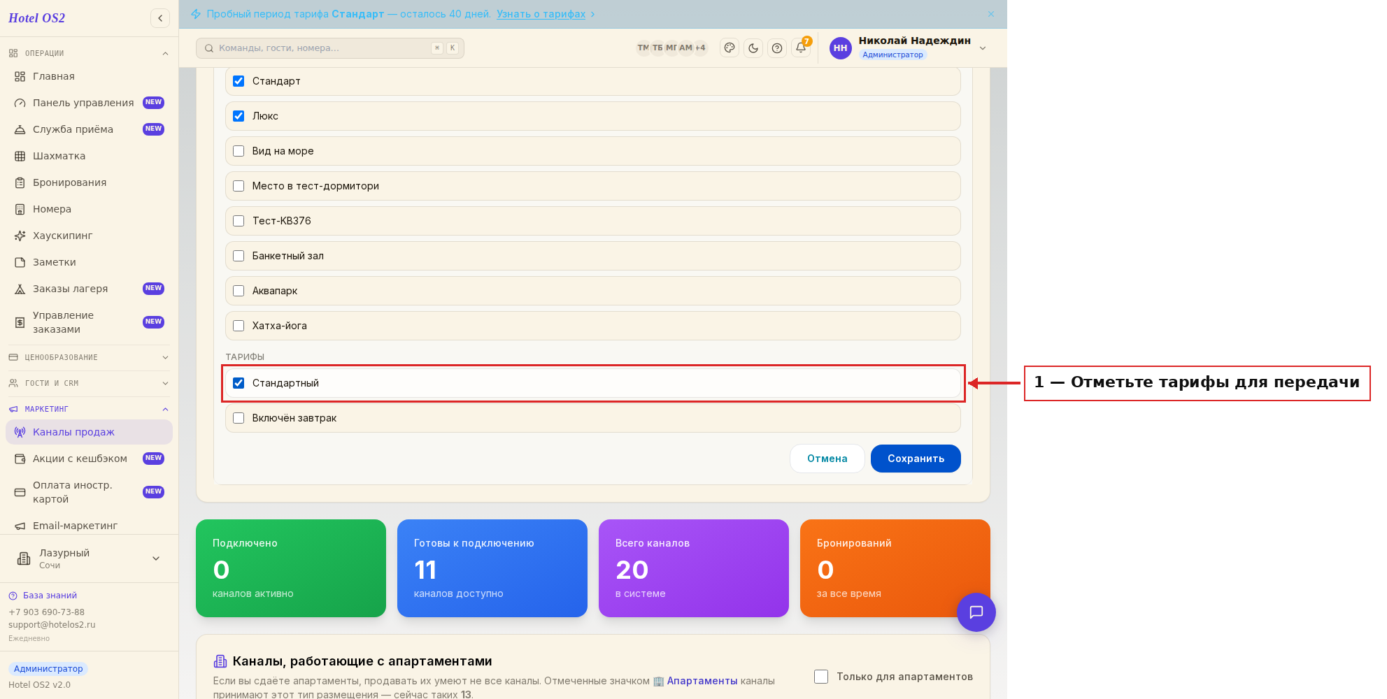
Task: Focus the Команды, гости, номера search field
Action: coord(330,48)
